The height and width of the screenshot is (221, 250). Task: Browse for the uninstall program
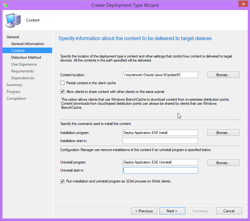(x=223, y=162)
